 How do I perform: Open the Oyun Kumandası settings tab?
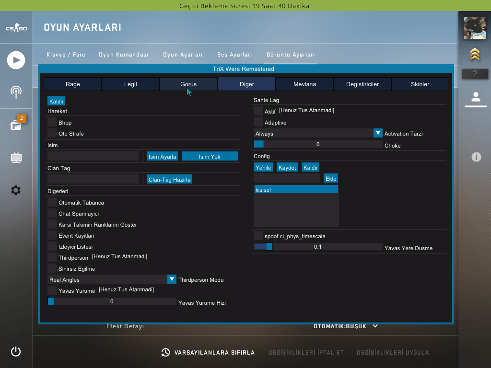(x=124, y=55)
